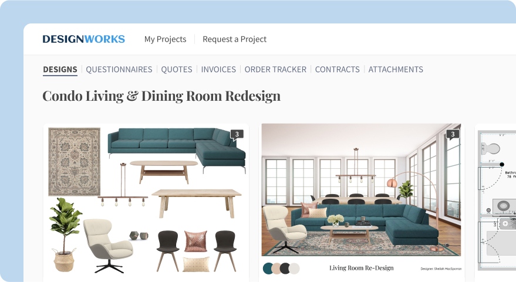Open comment badge on the mood board
Viewport: 516px width, 282px height.
point(237,135)
